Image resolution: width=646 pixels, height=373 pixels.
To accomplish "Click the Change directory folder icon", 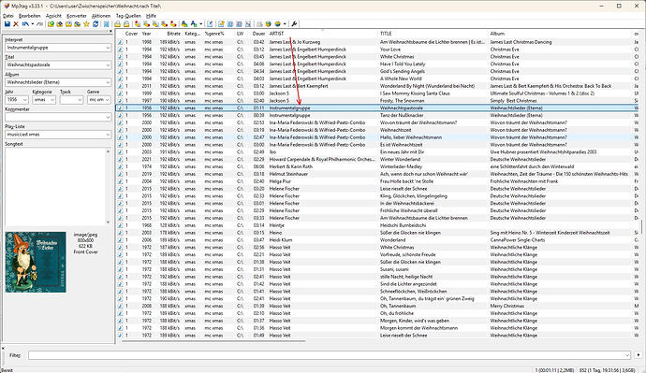I will (x=51, y=24).
